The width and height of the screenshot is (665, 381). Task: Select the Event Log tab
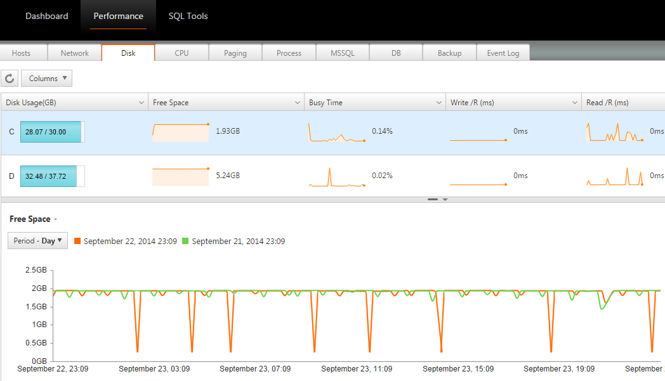(x=503, y=53)
